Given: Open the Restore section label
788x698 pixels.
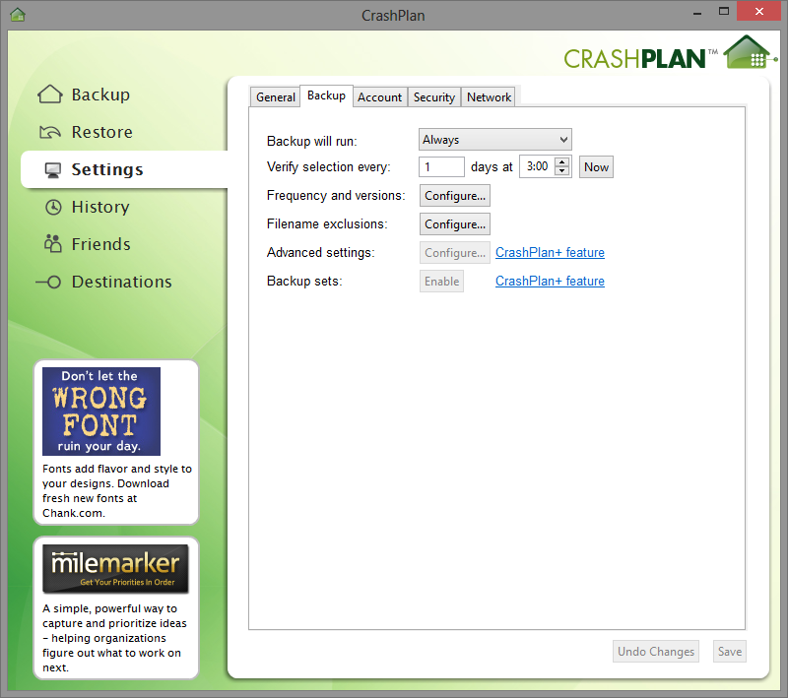Looking at the screenshot, I should [x=102, y=132].
